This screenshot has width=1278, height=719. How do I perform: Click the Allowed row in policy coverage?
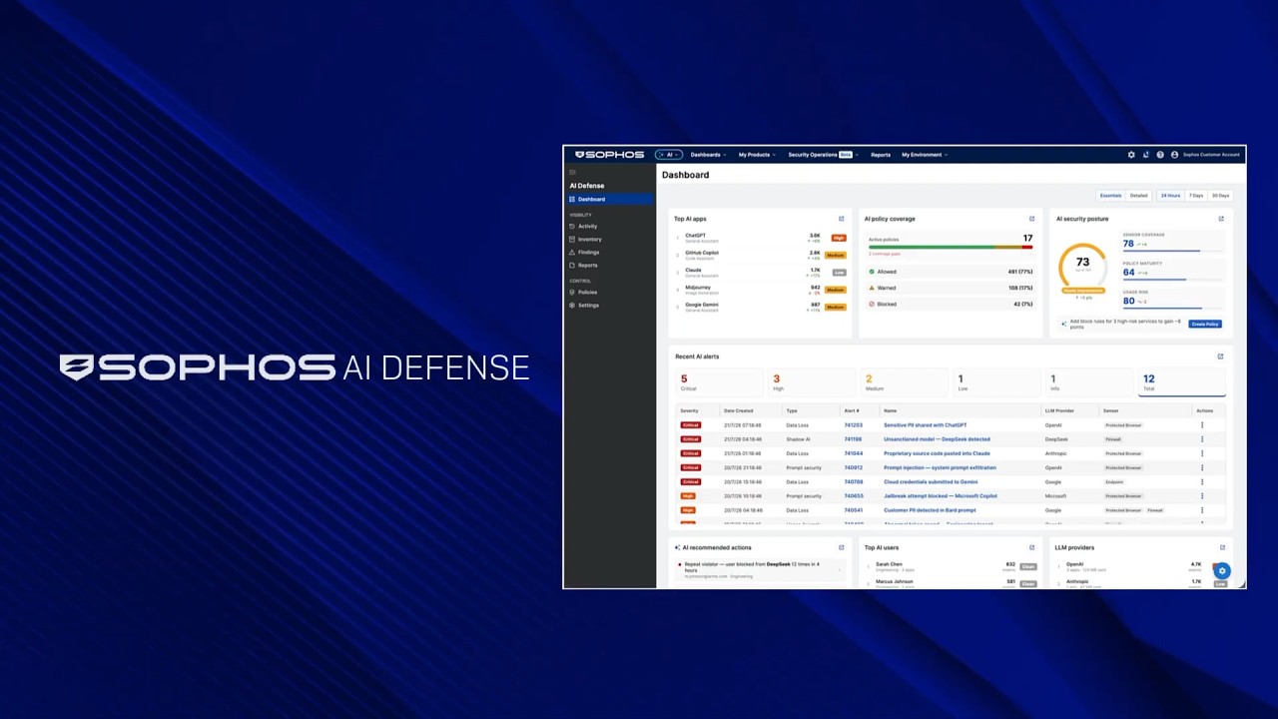(x=951, y=272)
